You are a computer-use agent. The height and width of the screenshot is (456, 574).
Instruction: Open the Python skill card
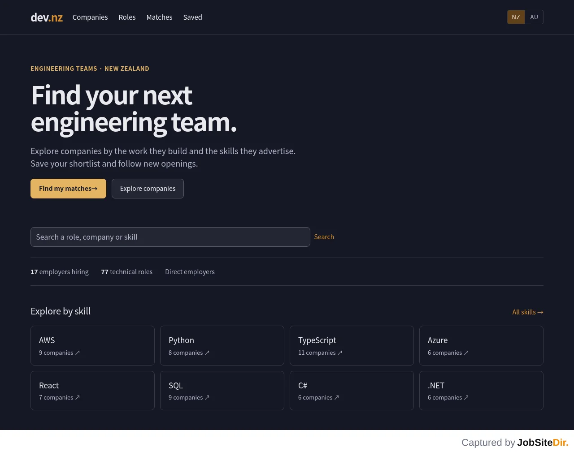tap(222, 345)
